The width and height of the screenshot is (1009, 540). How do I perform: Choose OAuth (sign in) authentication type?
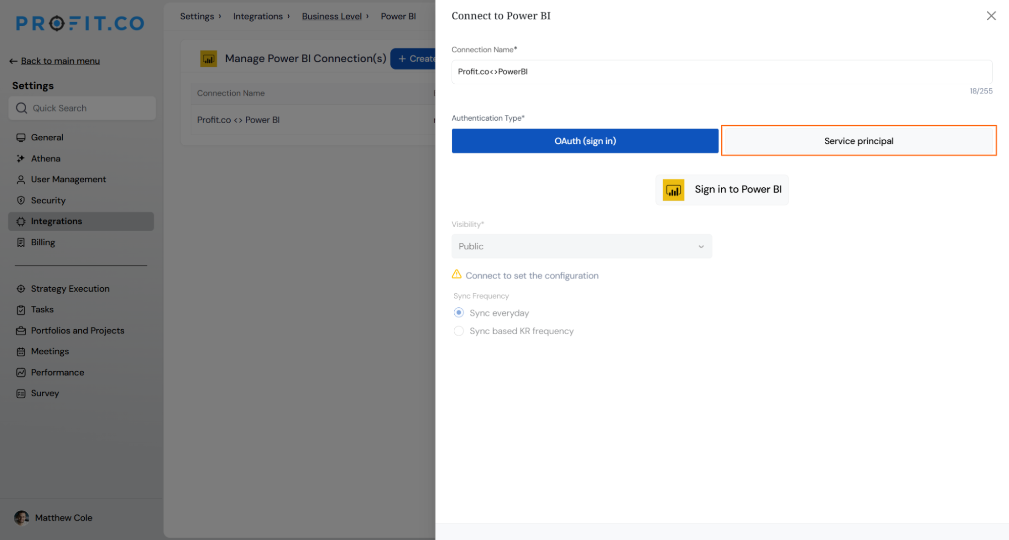tap(585, 141)
